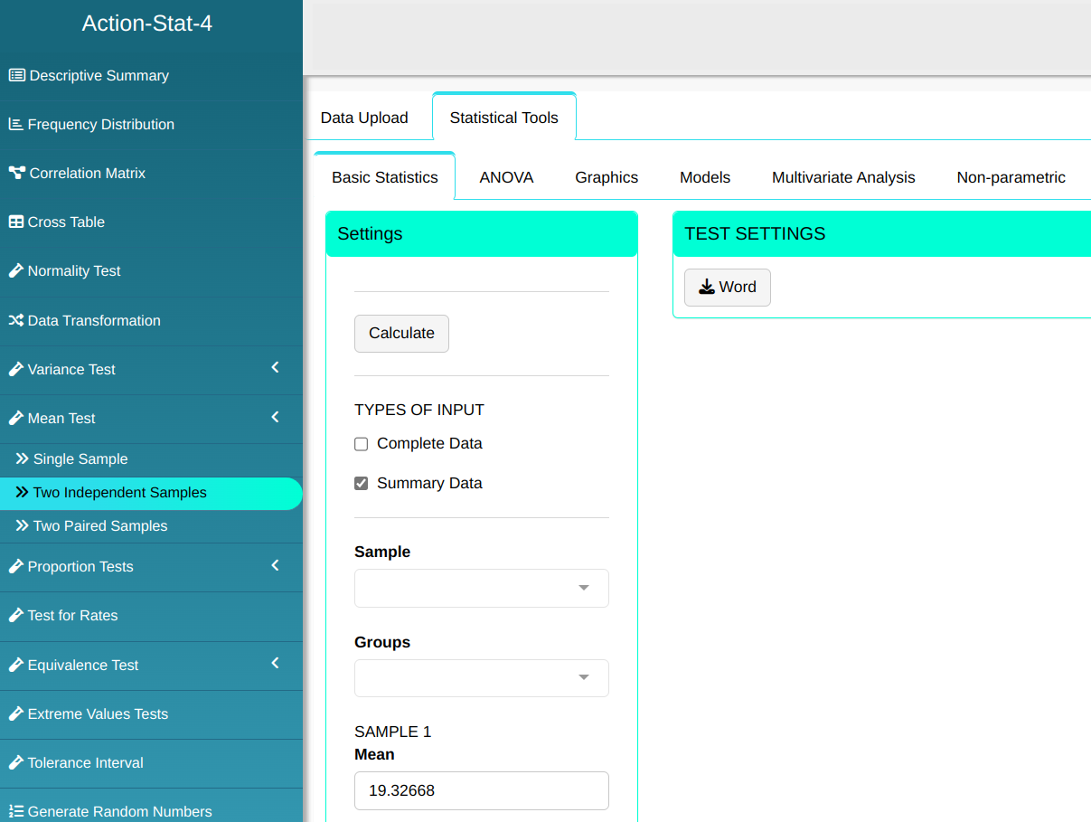Click the Data Transformation shuffle icon
The height and width of the screenshot is (822, 1091).
coord(15,321)
